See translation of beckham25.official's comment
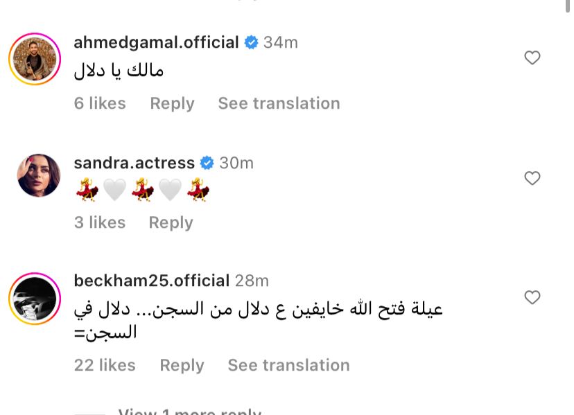Screen dimensions: 574x415 pos(288,365)
